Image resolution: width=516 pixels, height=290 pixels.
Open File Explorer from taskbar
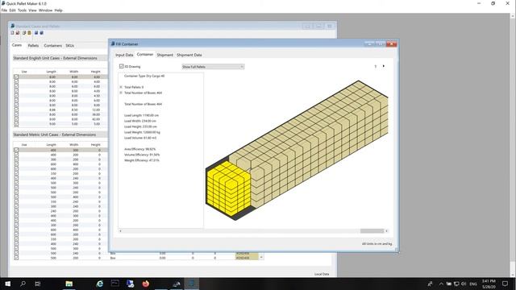(69, 284)
